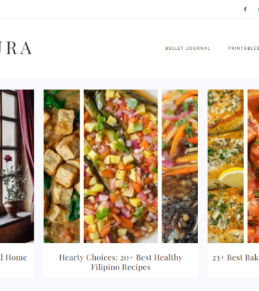Open the post title ending in 'Home'

tap(14, 257)
